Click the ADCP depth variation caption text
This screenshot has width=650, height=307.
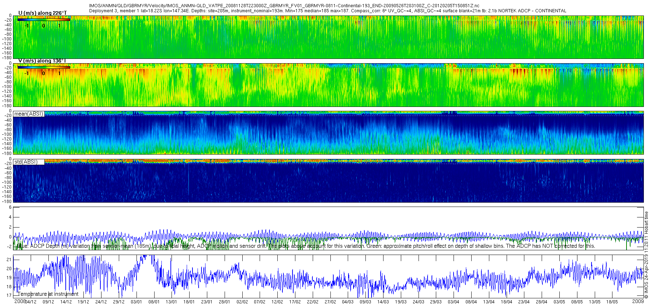306,246
